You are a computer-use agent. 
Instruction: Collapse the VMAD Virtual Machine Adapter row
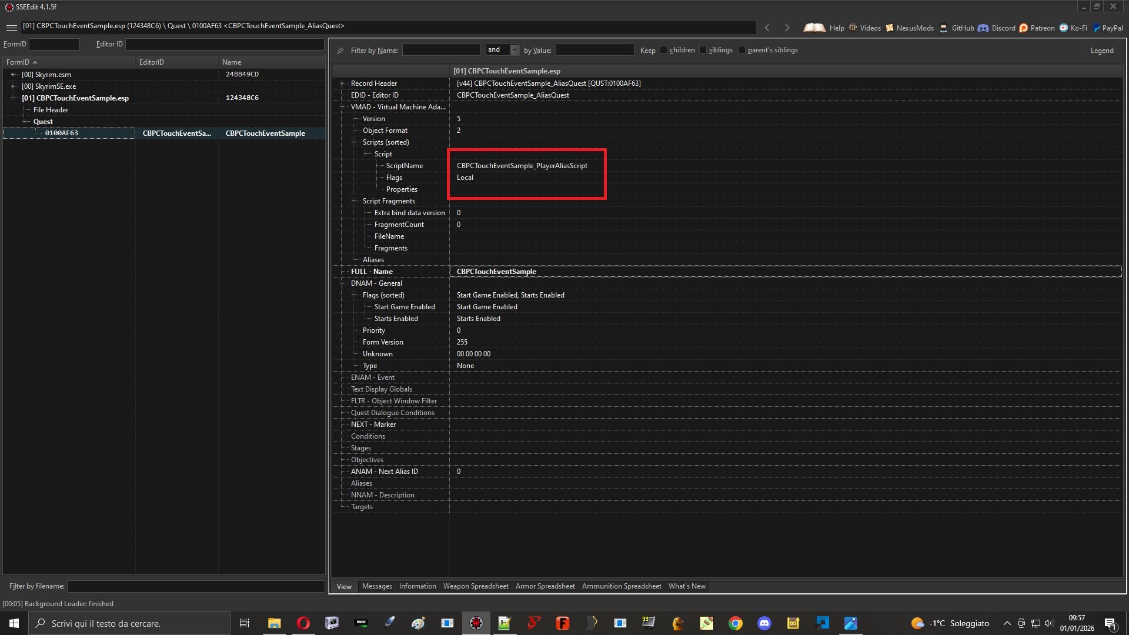tap(342, 107)
